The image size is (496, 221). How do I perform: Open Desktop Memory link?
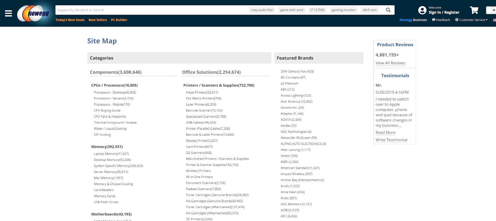pyautogui.click(x=112, y=160)
